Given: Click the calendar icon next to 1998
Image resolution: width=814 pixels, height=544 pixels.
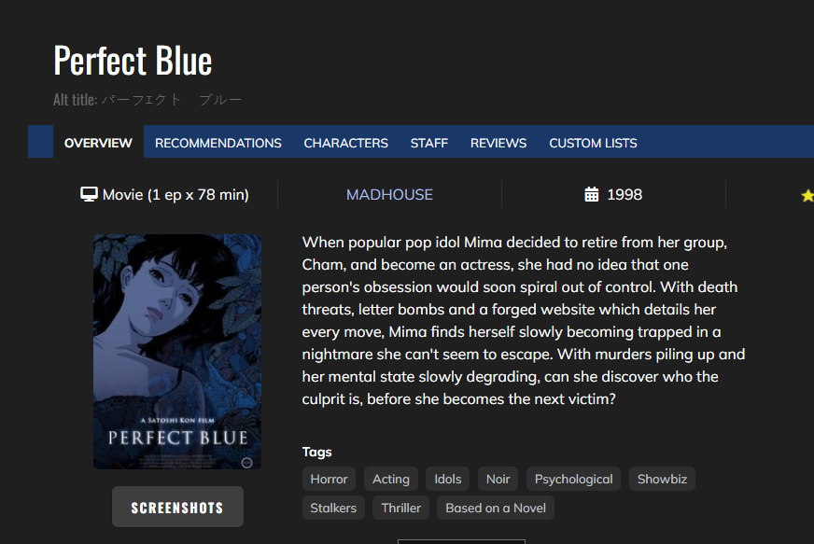Looking at the screenshot, I should pyautogui.click(x=591, y=194).
